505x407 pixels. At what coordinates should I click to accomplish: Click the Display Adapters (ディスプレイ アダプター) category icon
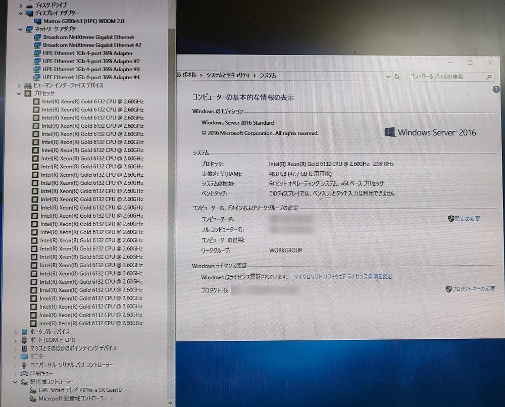[x=29, y=13]
